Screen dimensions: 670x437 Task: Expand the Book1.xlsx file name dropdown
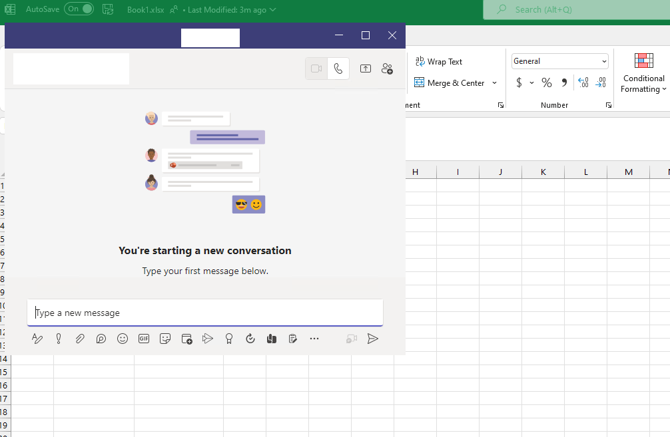[273, 9]
